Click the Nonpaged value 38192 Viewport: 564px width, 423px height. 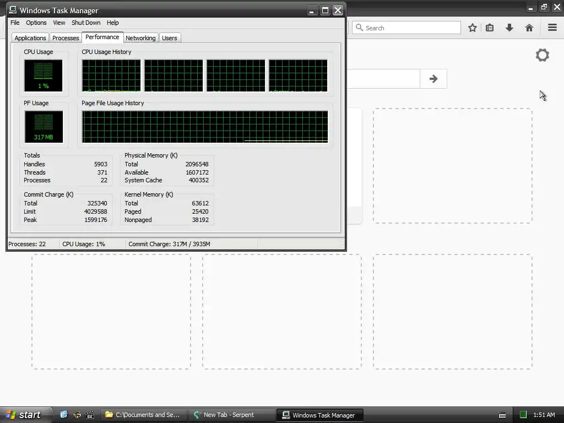pyautogui.click(x=200, y=220)
